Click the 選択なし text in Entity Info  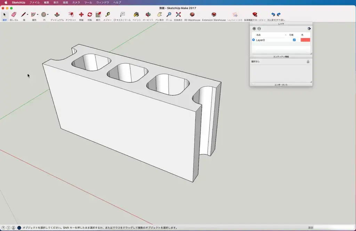pos(256,62)
